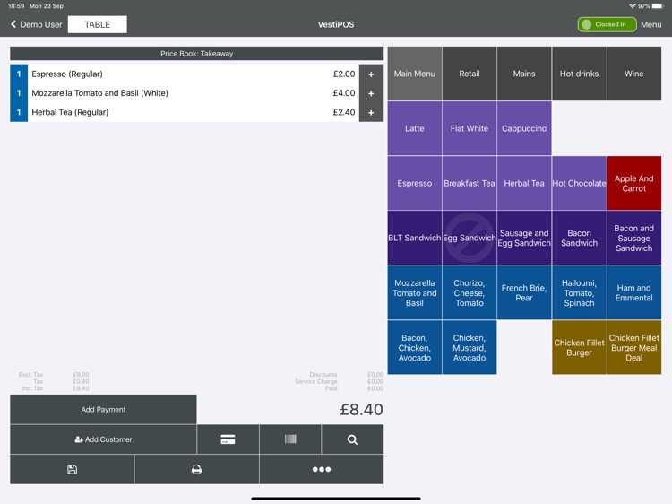Tap the barcode scanner icon
This screenshot has height=504, width=672.
290,439
